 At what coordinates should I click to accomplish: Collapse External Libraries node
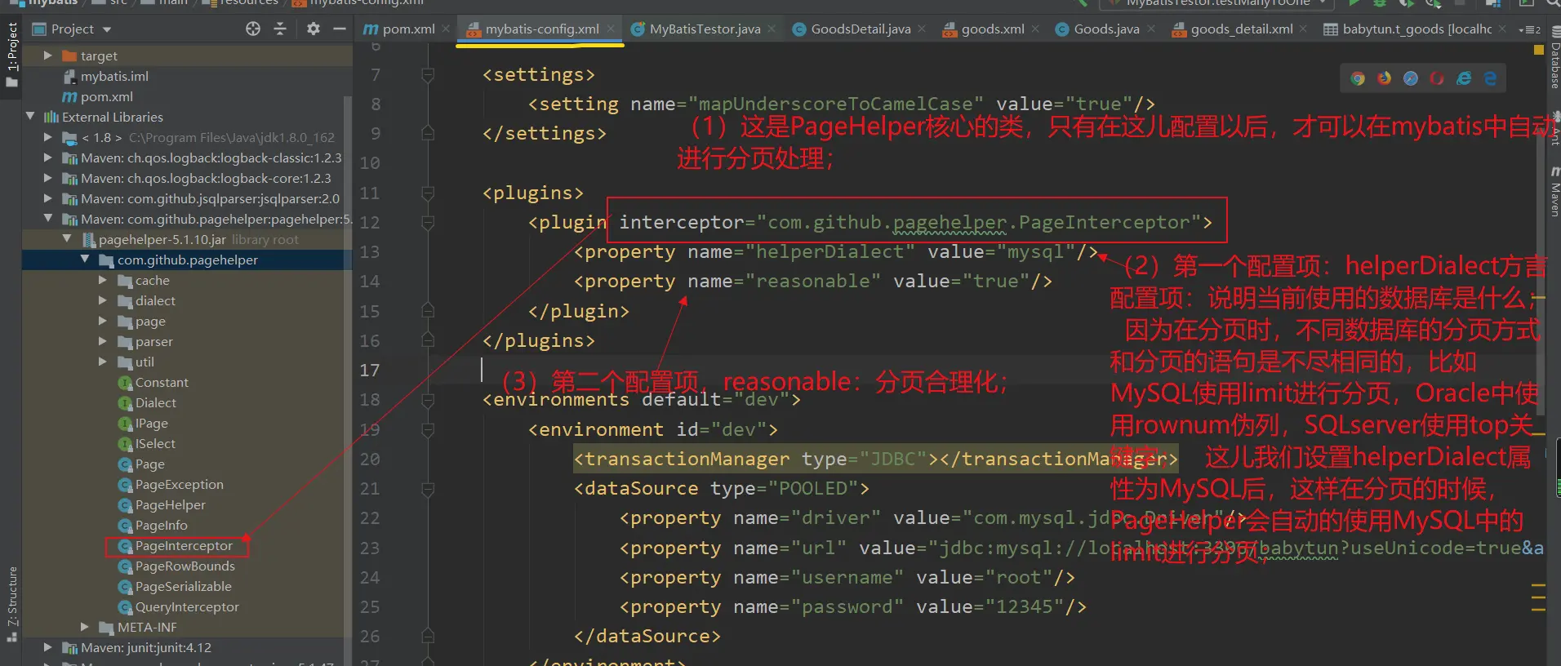[30, 117]
